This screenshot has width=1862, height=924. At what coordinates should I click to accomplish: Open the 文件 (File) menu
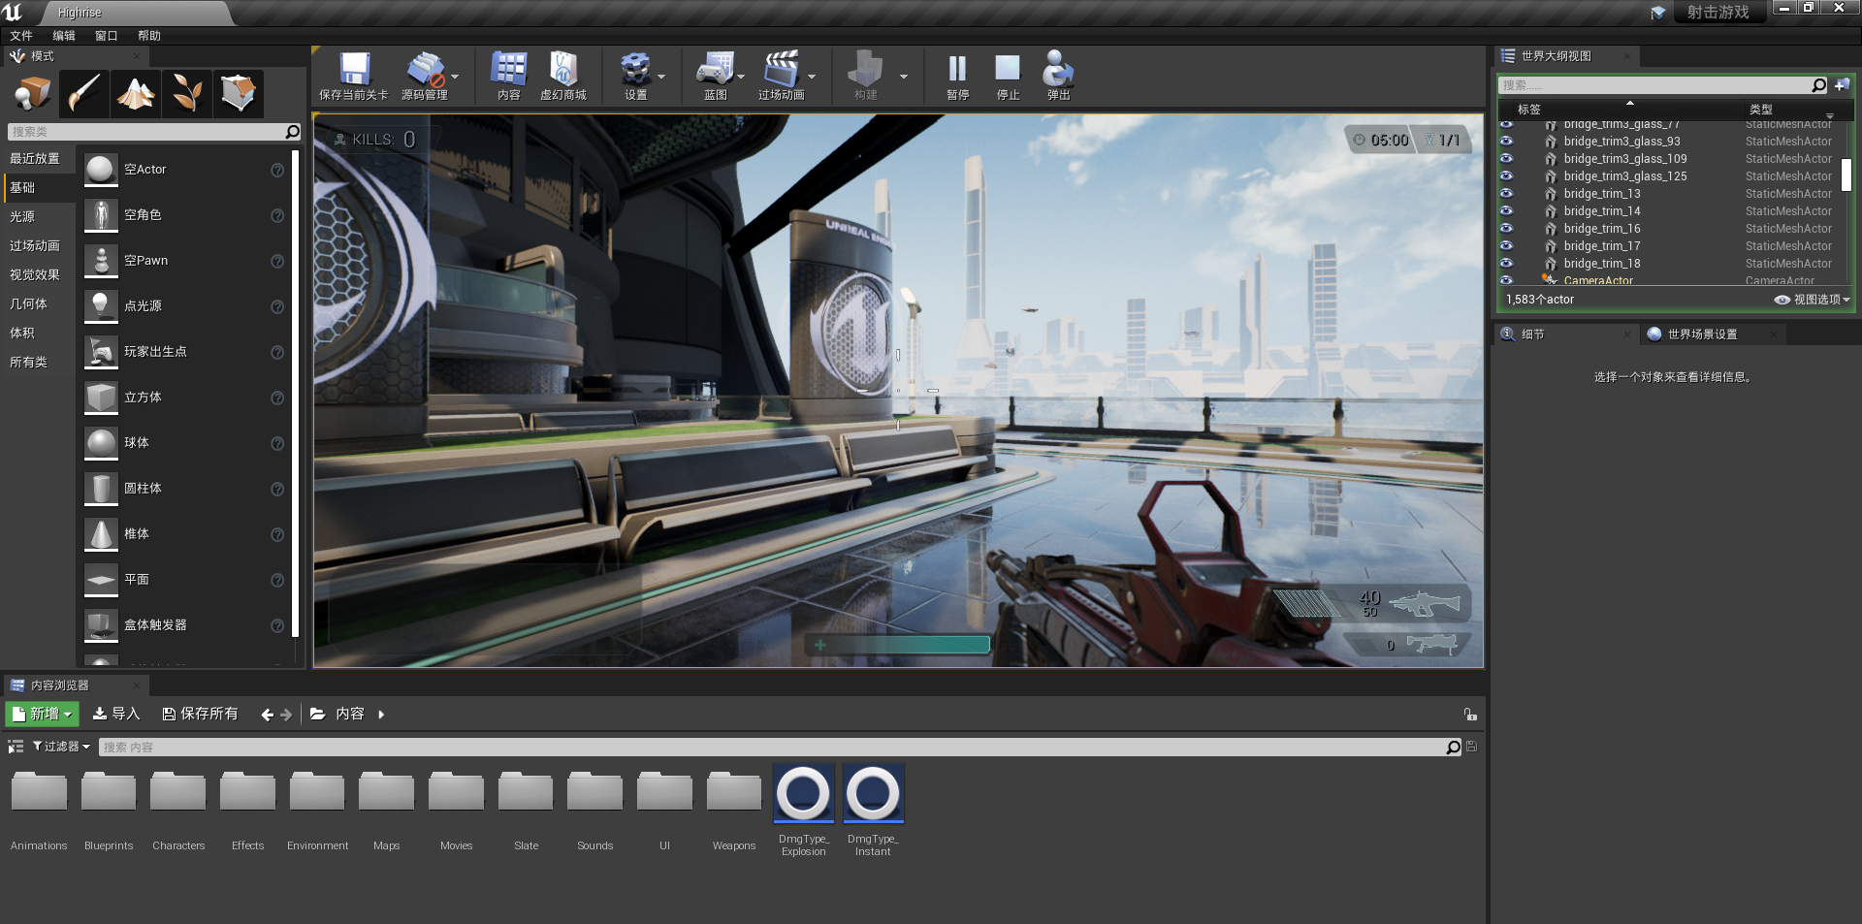[x=21, y=36]
